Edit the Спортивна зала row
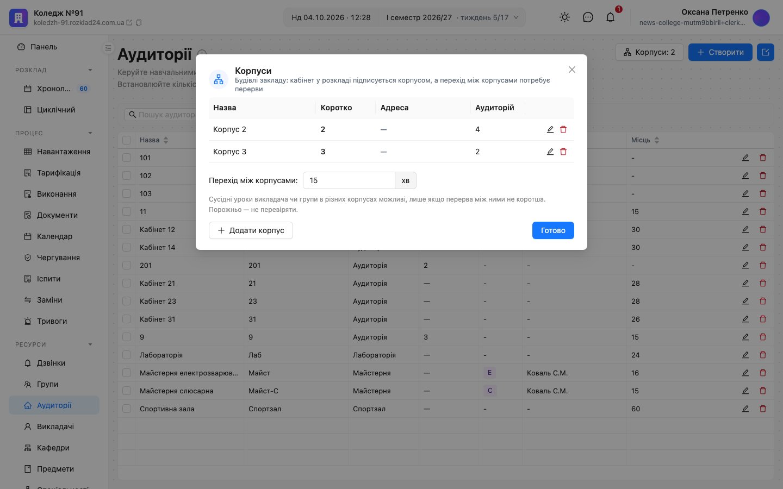The width and height of the screenshot is (783, 489). pos(745,409)
